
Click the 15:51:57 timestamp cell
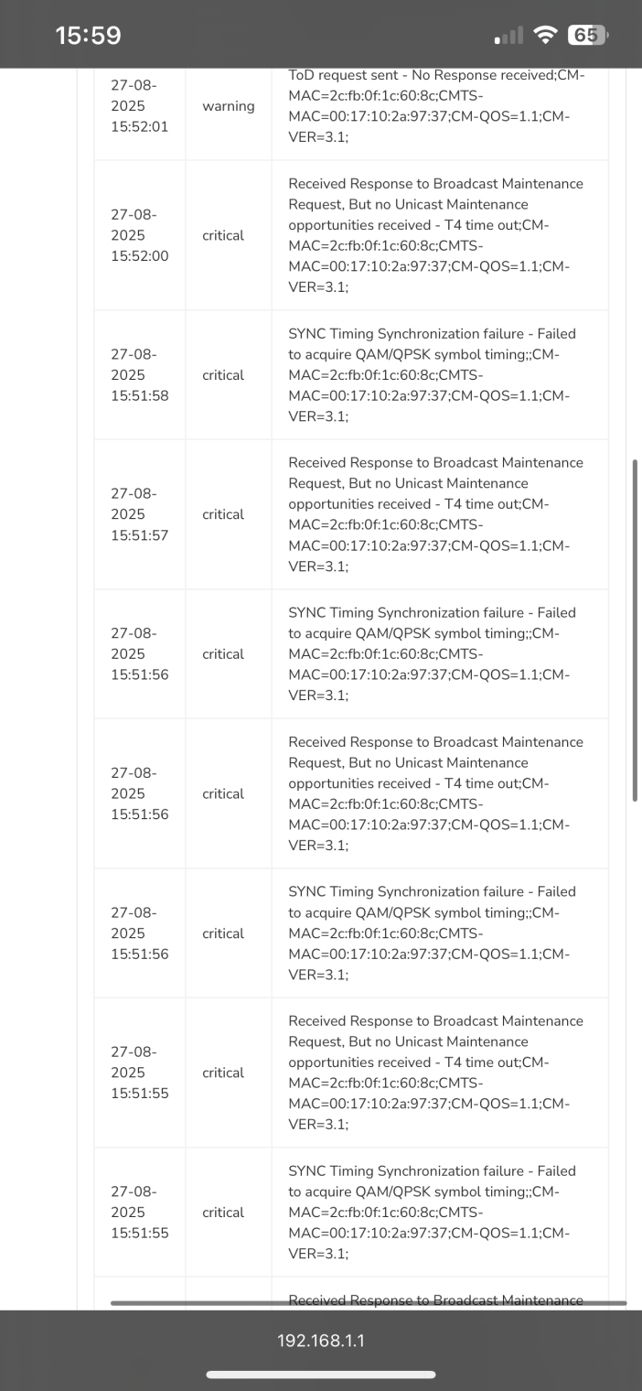(140, 514)
